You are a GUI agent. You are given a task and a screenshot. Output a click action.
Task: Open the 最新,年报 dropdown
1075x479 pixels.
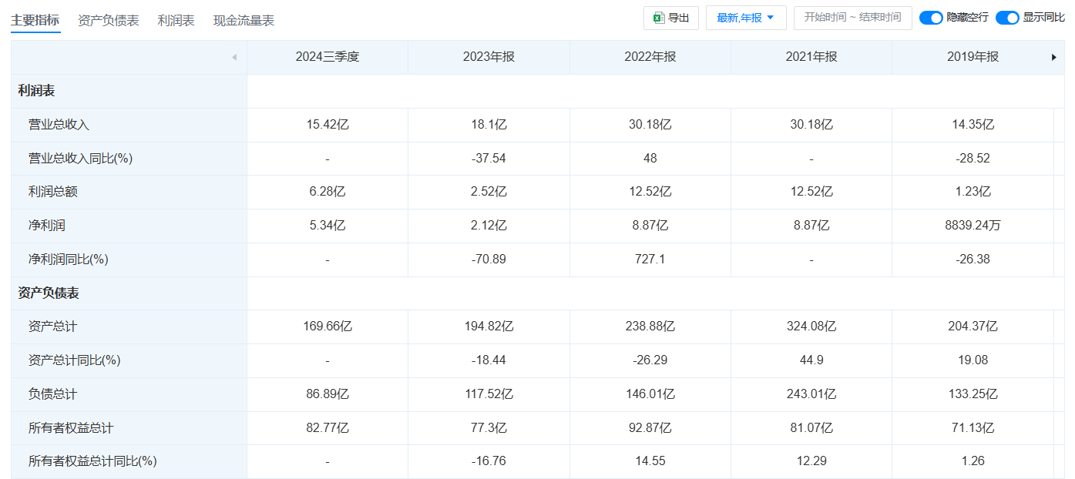tap(745, 18)
